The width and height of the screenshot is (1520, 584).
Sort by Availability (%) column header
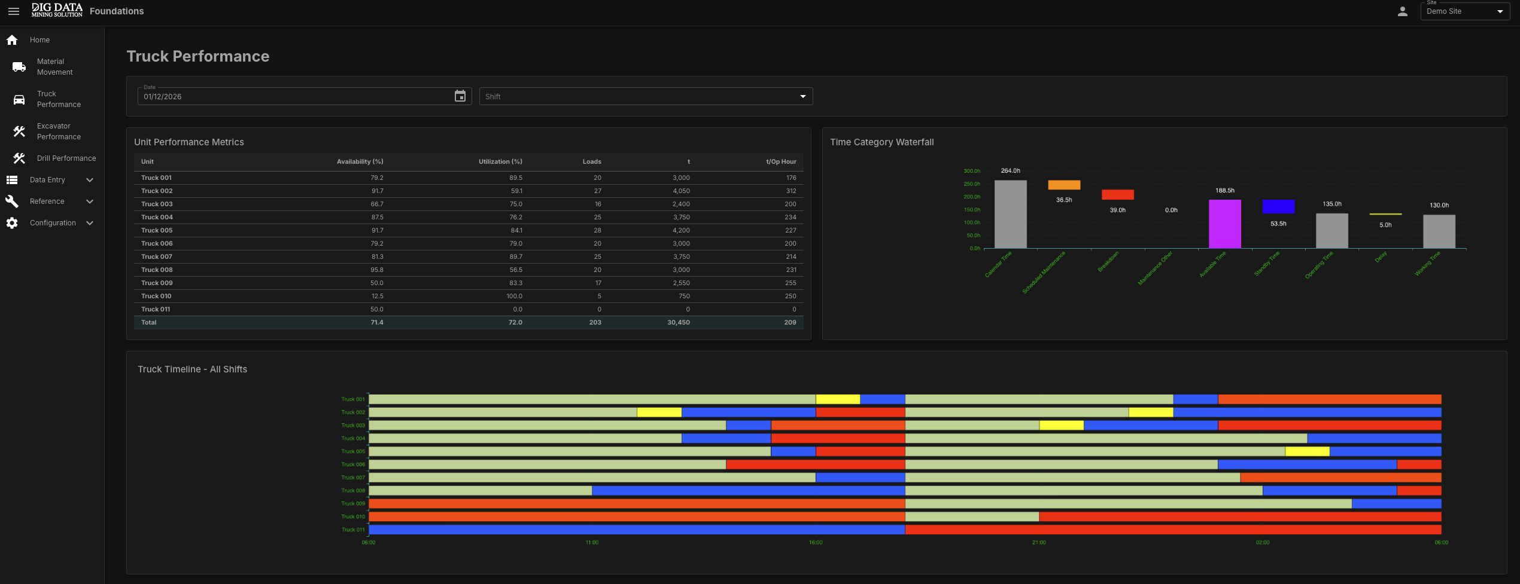click(360, 162)
